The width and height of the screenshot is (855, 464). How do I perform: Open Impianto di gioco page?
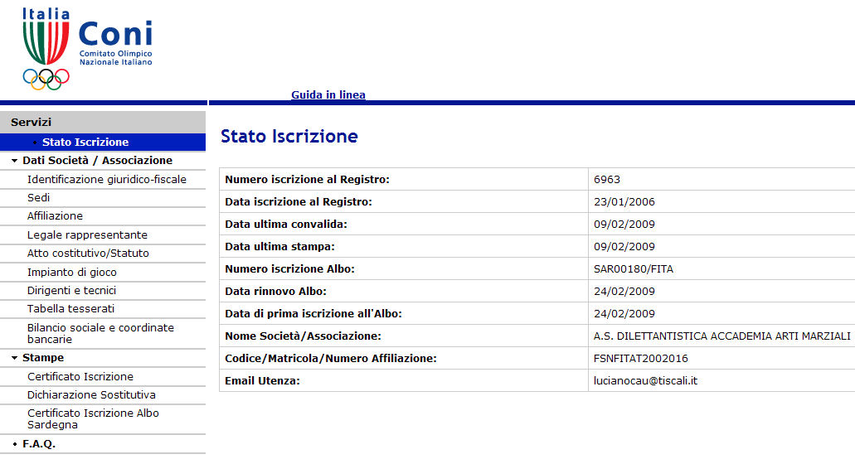(x=72, y=272)
